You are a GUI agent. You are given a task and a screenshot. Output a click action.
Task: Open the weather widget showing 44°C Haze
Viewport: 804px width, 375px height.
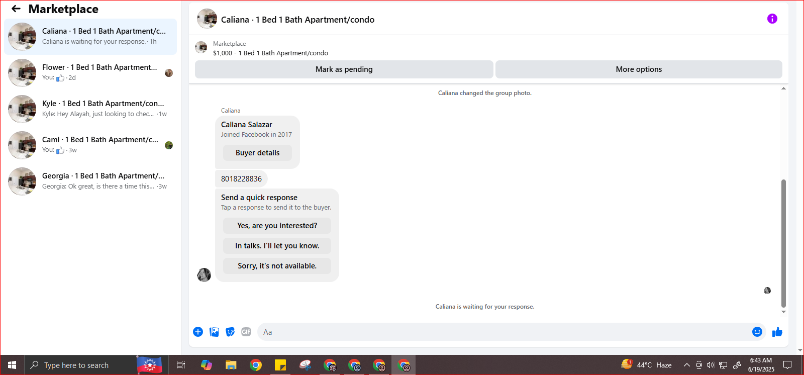pos(646,365)
